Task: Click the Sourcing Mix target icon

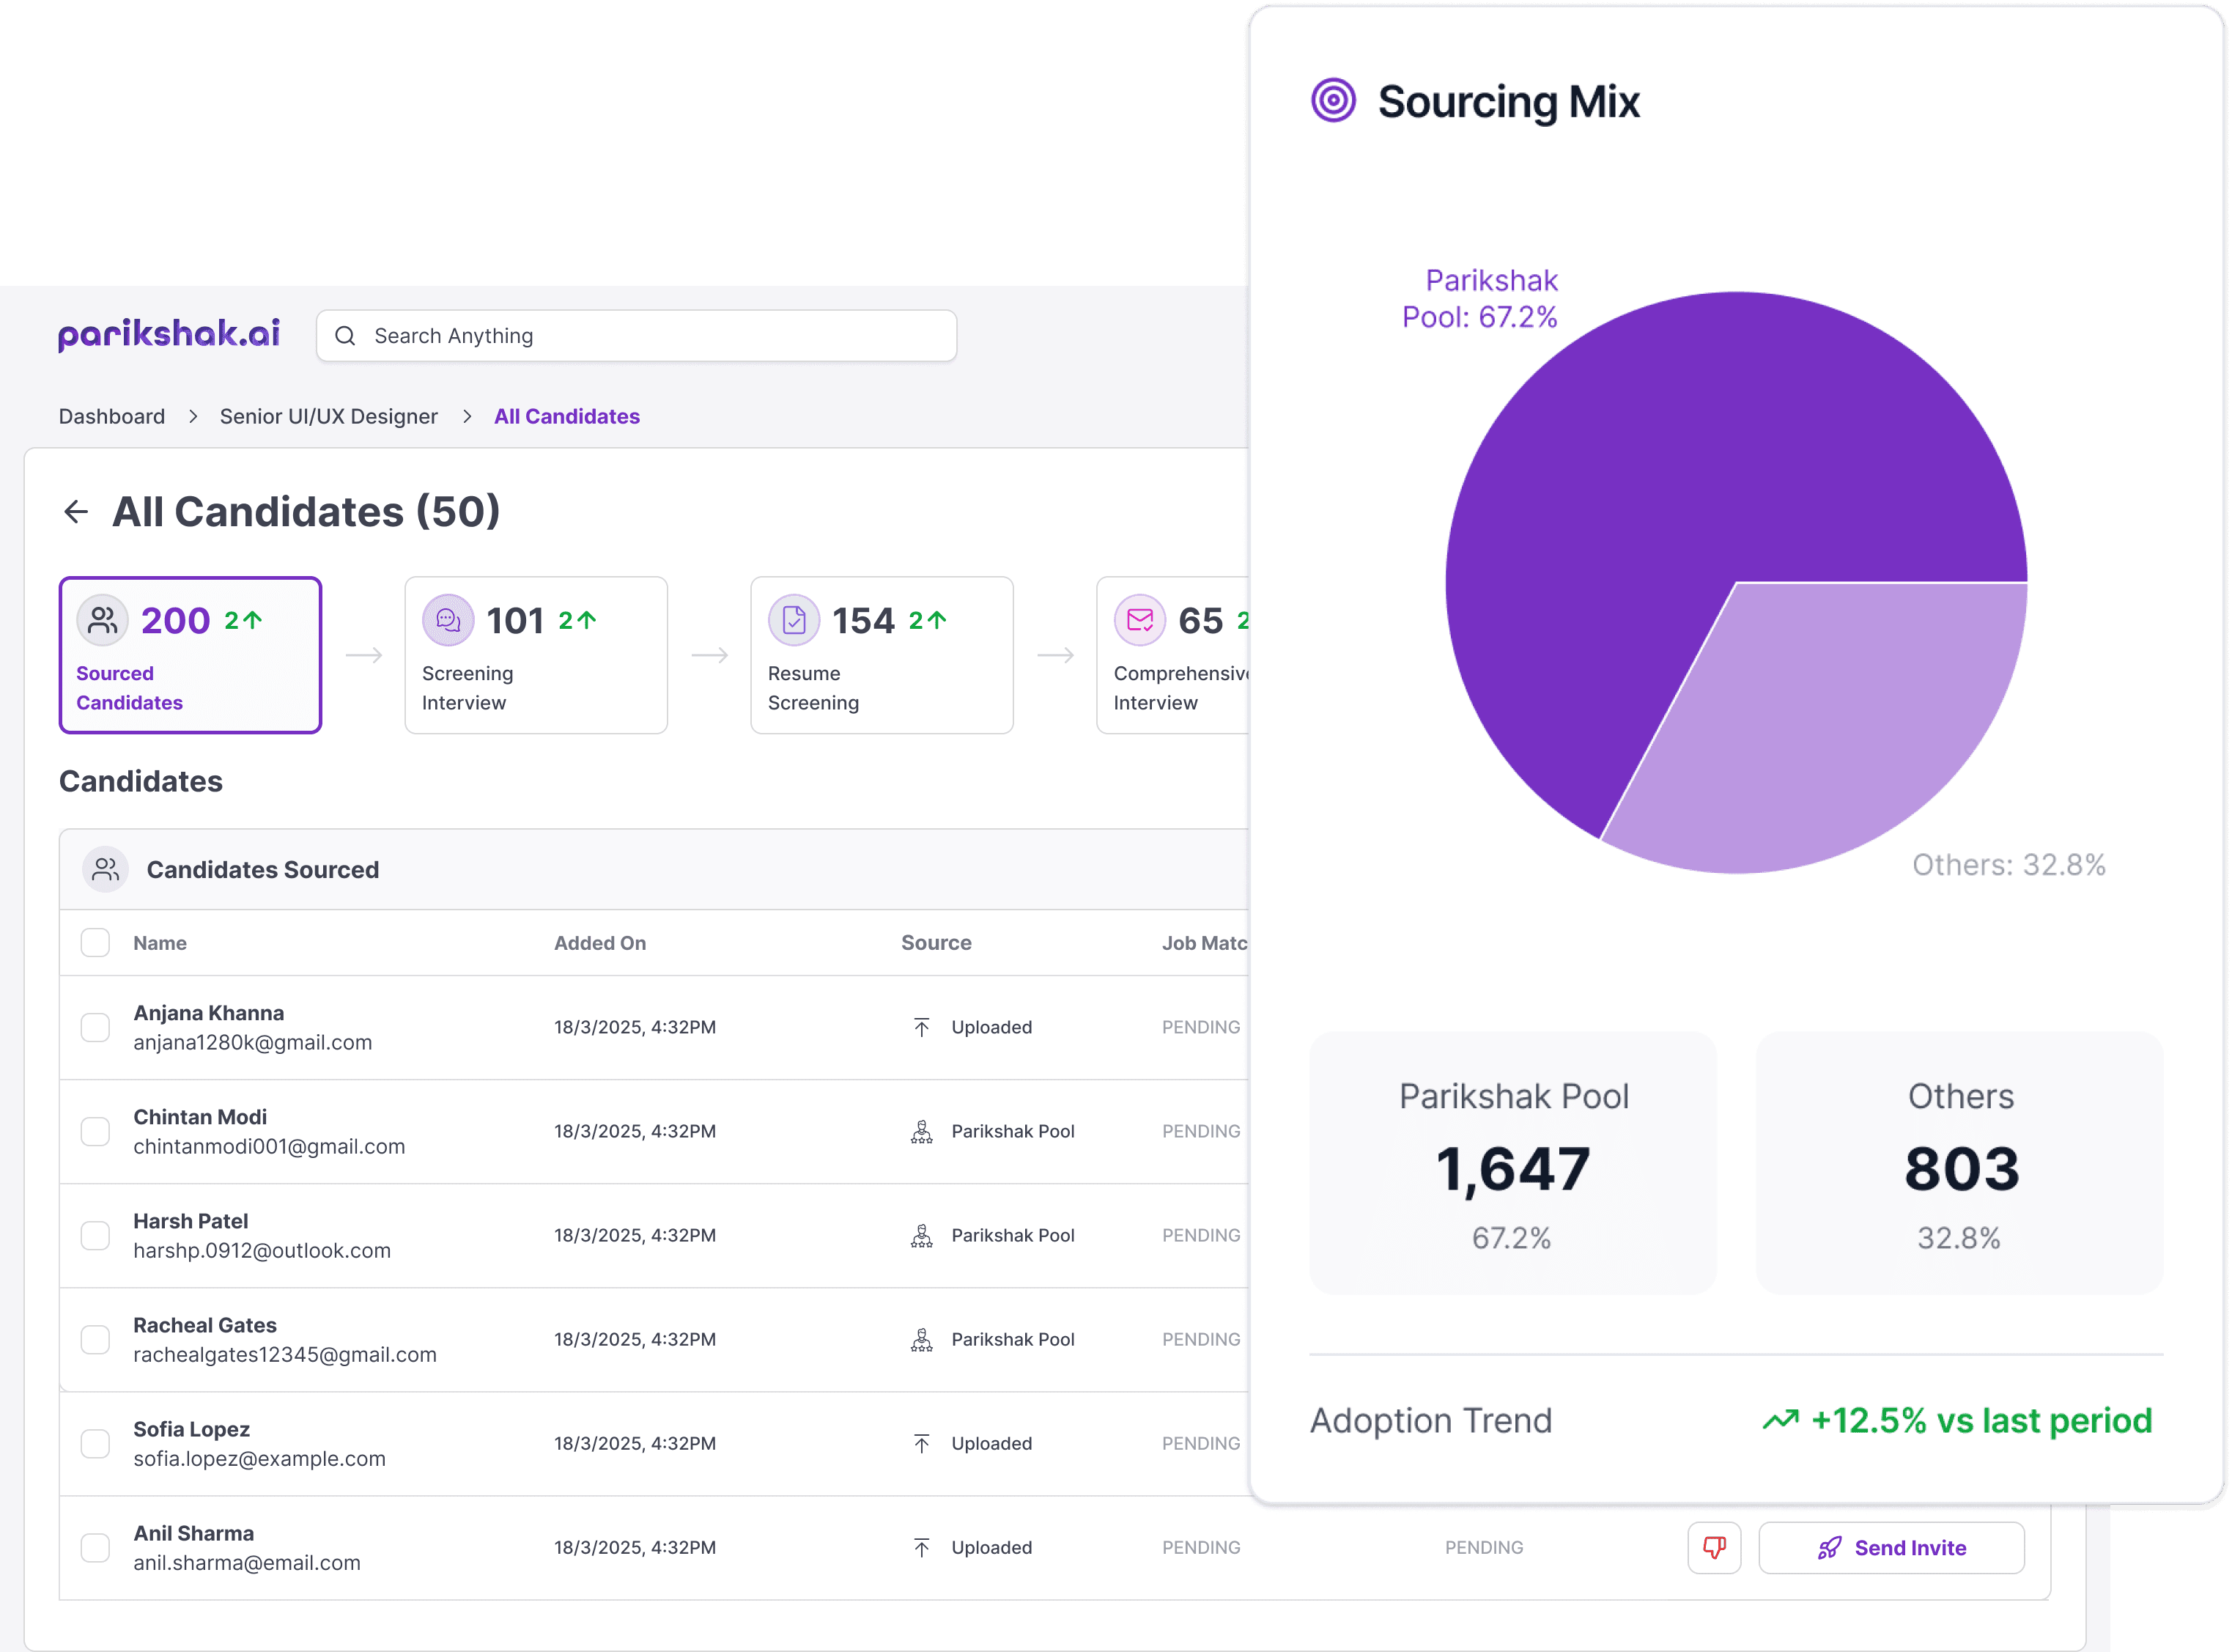Action: [x=1332, y=101]
